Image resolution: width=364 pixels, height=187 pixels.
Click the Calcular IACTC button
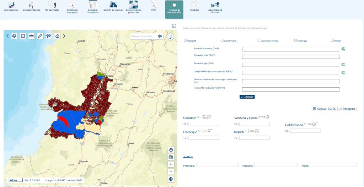pos(325,109)
